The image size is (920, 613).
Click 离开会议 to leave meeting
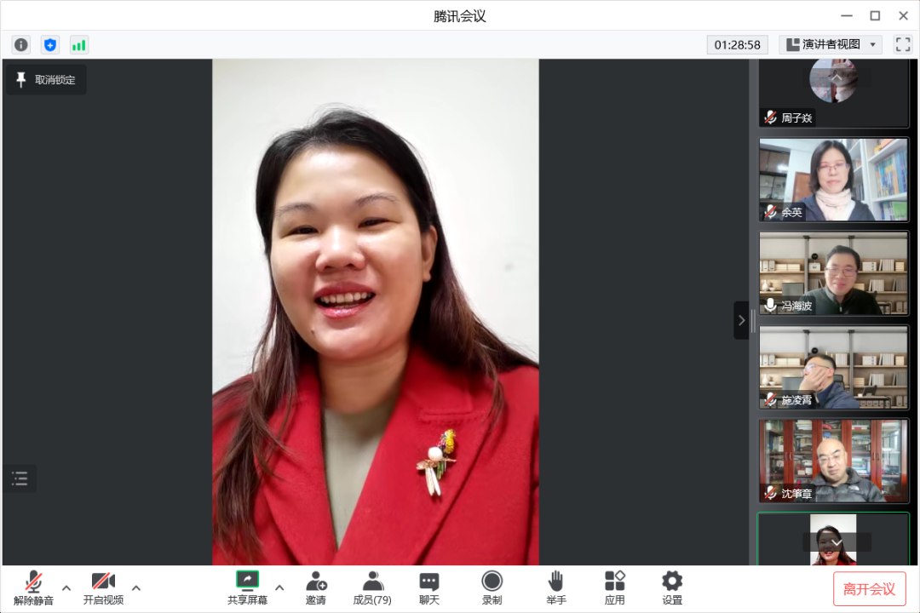coord(869,589)
